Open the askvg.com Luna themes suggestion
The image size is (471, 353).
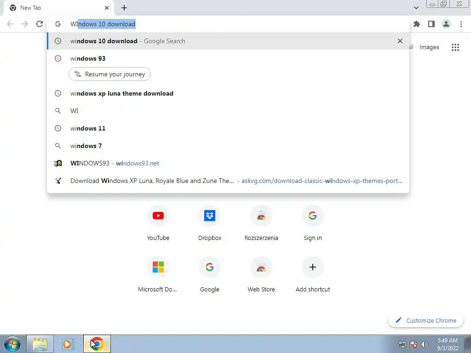click(228, 181)
